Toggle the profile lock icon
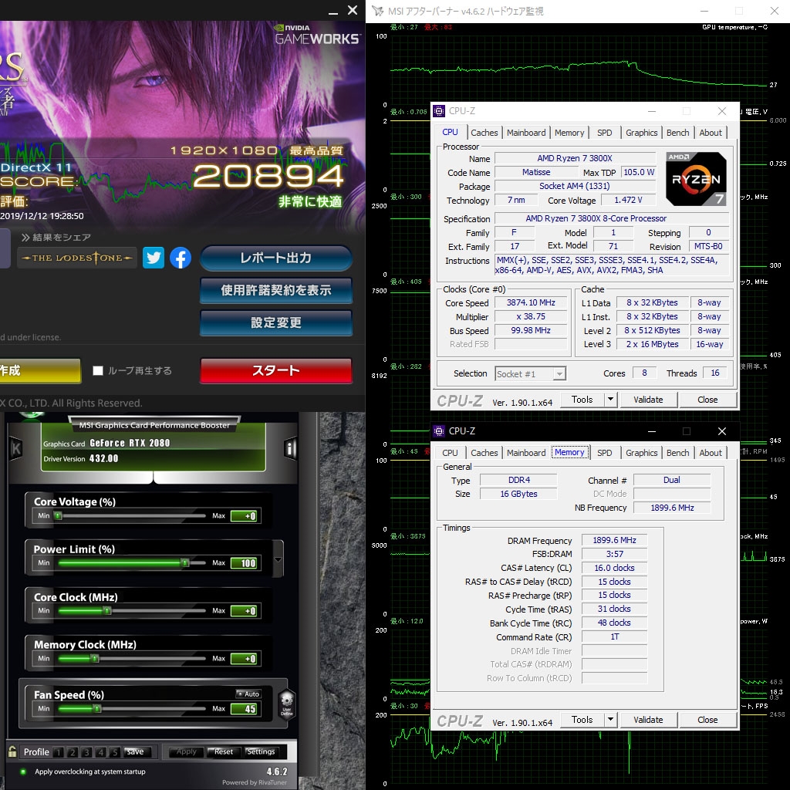This screenshot has height=790, width=790. [x=12, y=751]
